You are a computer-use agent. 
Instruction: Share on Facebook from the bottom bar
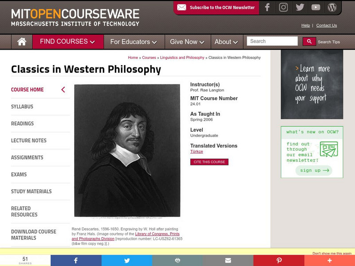click(x=76, y=260)
